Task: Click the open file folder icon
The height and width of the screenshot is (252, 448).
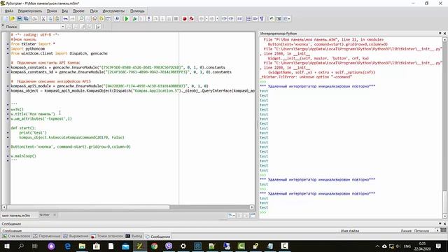Action: [13, 19]
